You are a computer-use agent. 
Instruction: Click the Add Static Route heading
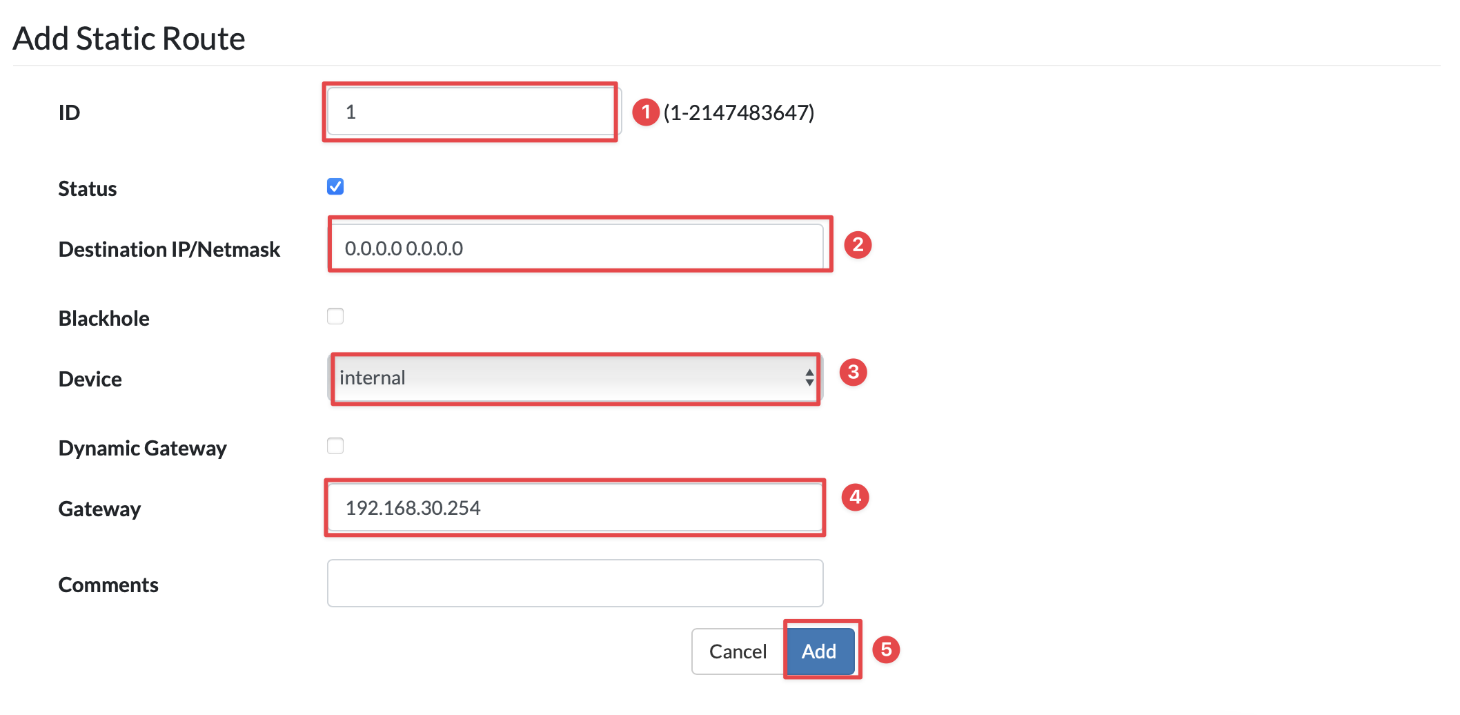point(129,39)
